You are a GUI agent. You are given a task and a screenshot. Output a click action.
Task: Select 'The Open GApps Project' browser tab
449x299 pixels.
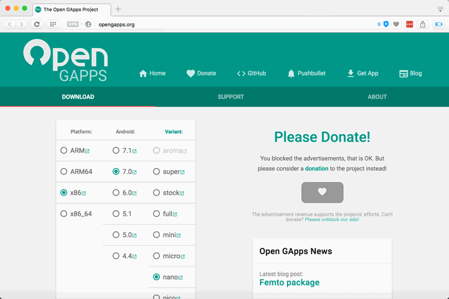click(x=72, y=10)
